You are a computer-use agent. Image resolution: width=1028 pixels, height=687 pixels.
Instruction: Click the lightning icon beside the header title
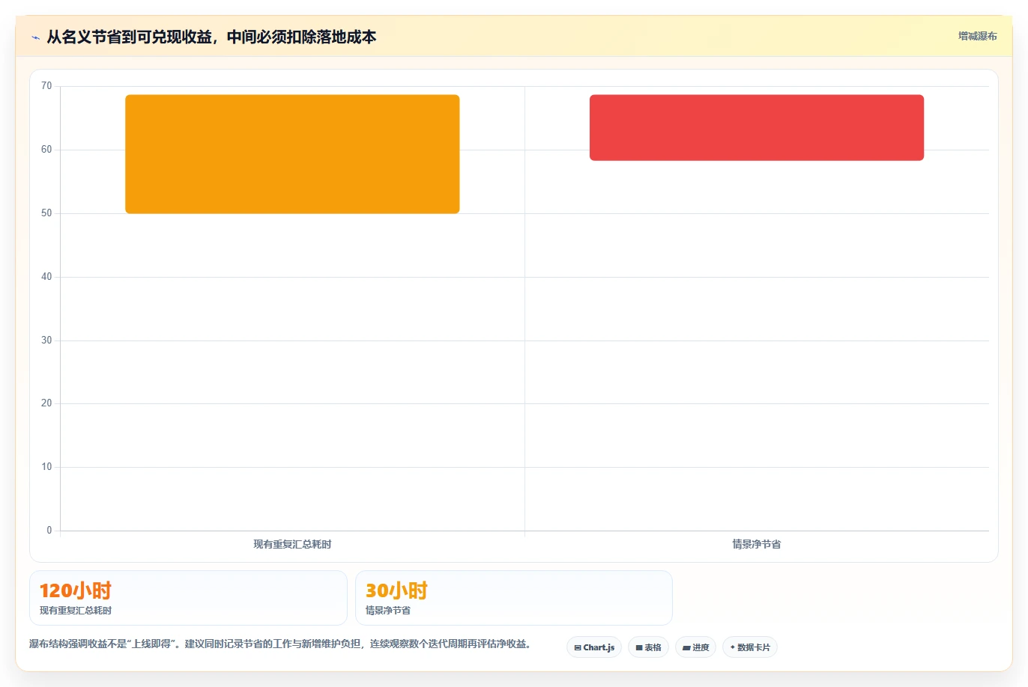35,37
